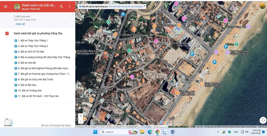267x136 pixels.
Task: Open the Google apps grid icon
Action: coord(254,6)
